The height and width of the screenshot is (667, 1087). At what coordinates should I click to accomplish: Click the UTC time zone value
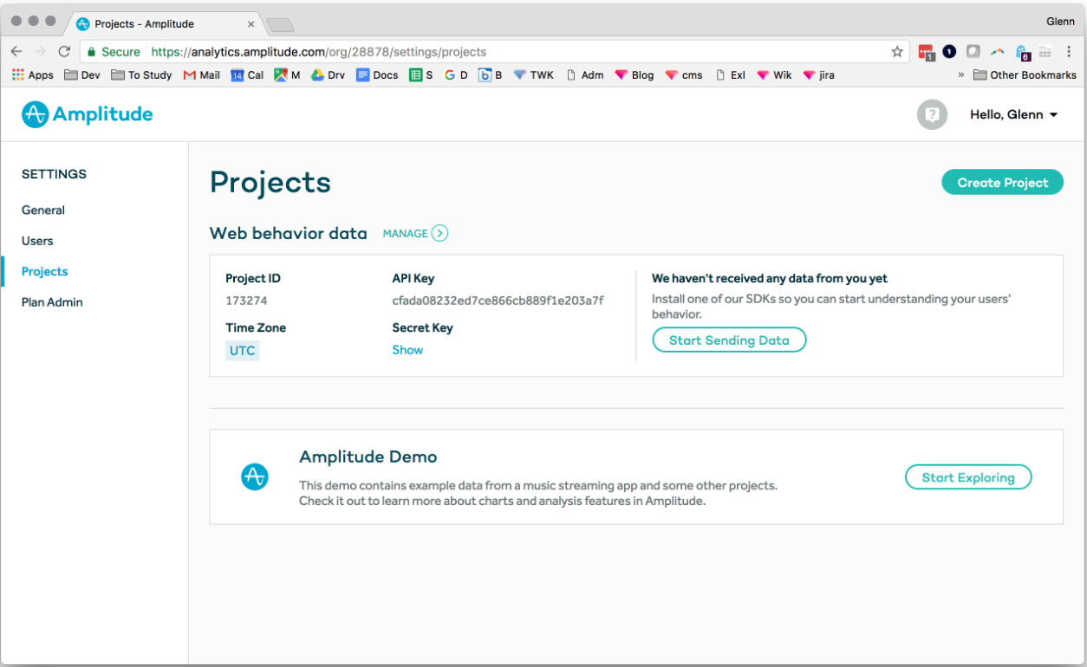242,350
